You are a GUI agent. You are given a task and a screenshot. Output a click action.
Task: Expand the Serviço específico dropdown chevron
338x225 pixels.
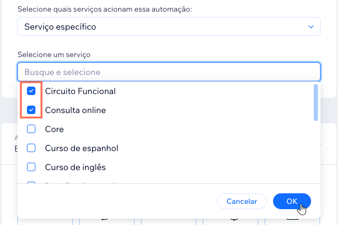pos(311,27)
